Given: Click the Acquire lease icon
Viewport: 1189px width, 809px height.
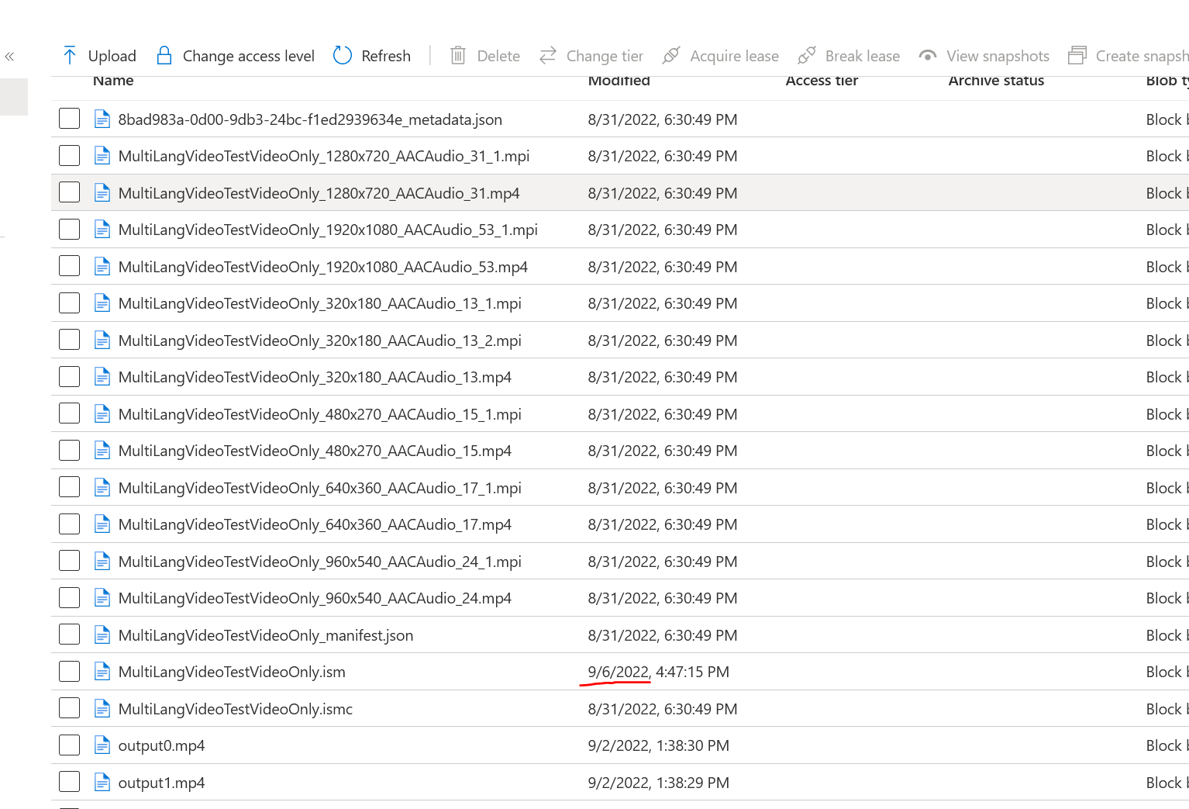Looking at the screenshot, I should [671, 55].
